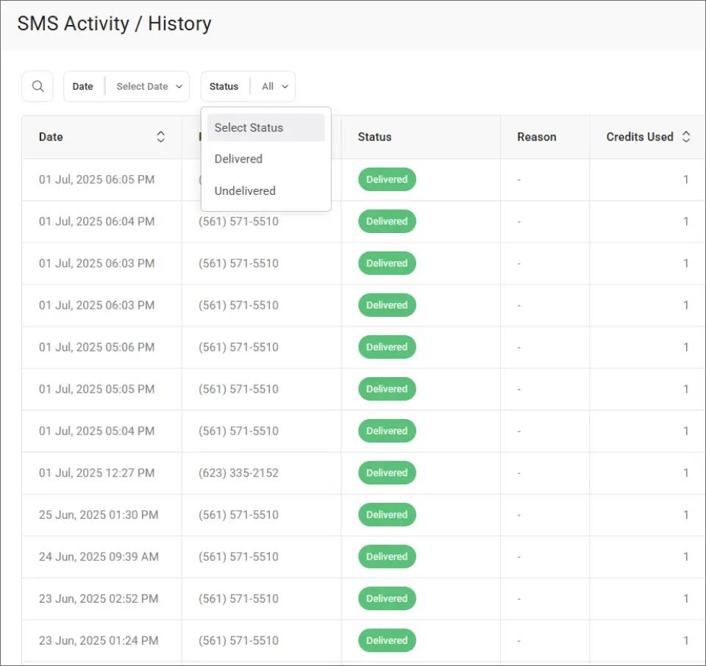706x666 pixels.
Task: Click the Status column header
Action: pos(374,137)
